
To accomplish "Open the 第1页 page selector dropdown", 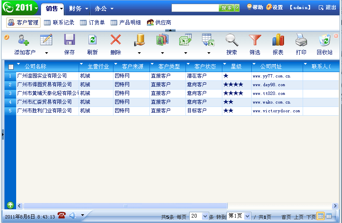I will point(247,216).
